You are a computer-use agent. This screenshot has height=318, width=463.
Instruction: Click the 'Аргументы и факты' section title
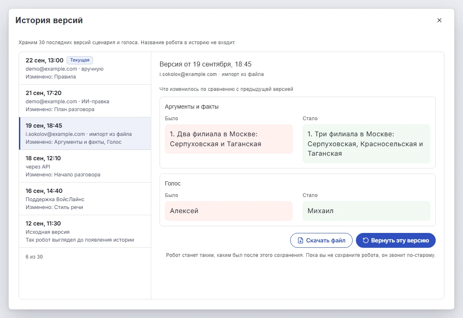click(x=192, y=107)
